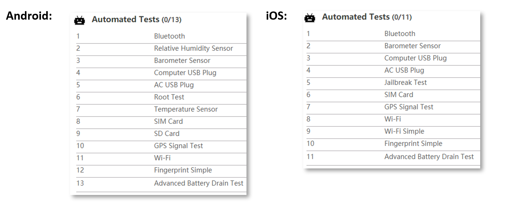This screenshot has height=212, width=512.
Task: Select the Wi-Fi Simple test
Action: point(393,131)
